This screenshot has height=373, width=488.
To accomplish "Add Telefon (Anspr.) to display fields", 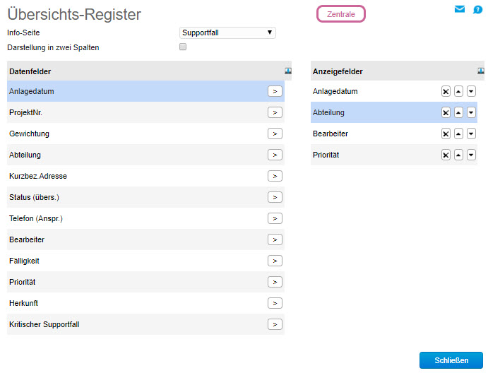I will pos(275,218).
